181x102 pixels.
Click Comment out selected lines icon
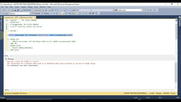click(x=83, y=13)
